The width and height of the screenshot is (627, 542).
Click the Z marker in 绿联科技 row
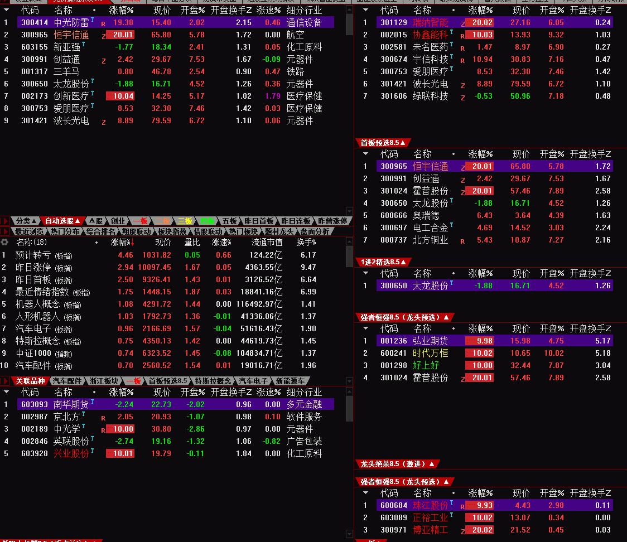click(462, 98)
